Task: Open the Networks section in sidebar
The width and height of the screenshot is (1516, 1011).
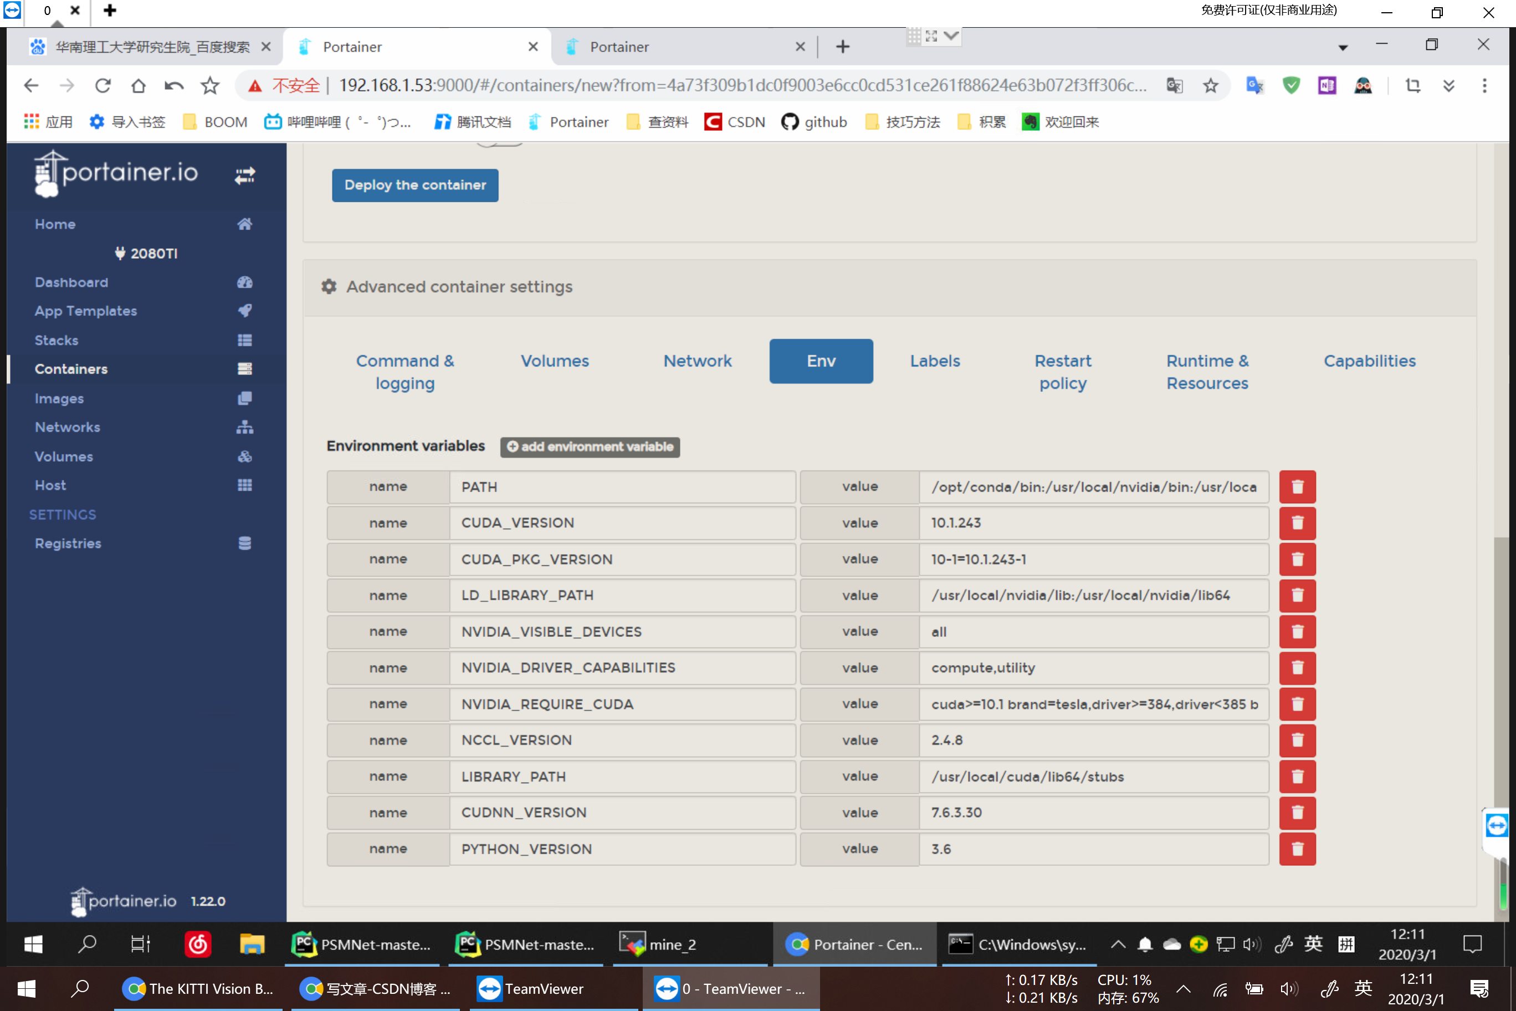Action: tap(67, 427)
